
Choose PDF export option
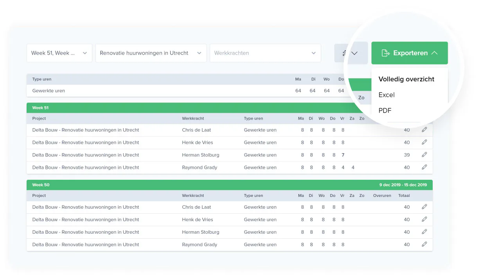385,111
